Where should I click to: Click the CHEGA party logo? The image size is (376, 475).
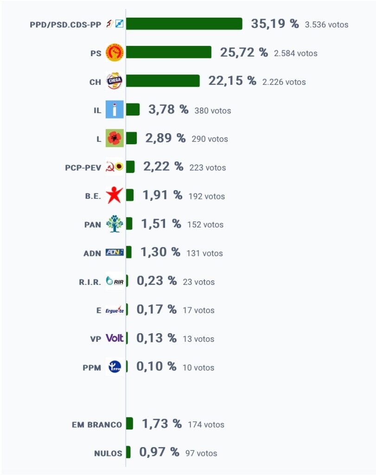click(x=115, y=81)
